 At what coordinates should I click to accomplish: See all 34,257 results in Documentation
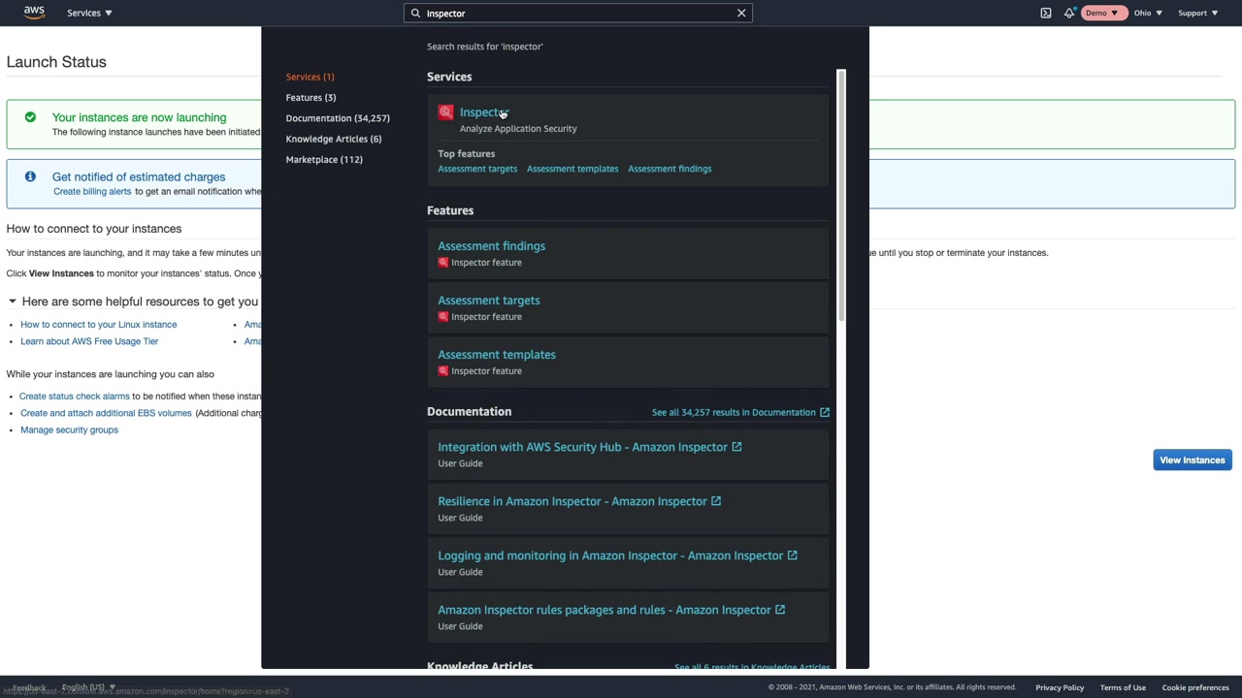click(x=734, y=412)
